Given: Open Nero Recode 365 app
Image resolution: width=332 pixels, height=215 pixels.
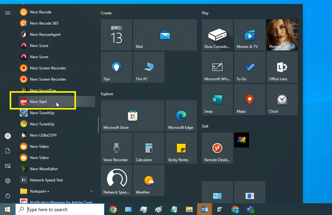Looking at the screenshot, I should [x=57, y=23].
